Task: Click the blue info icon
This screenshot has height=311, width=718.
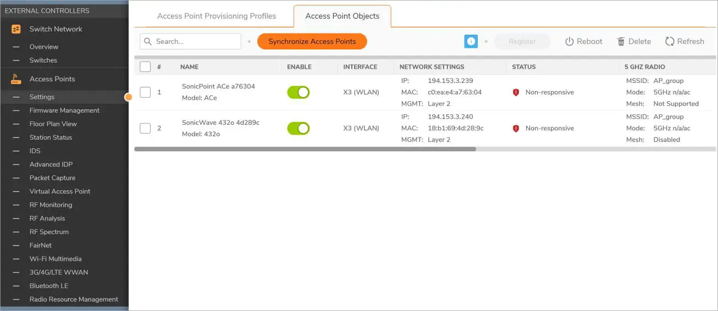Action: tap(471, 41)
